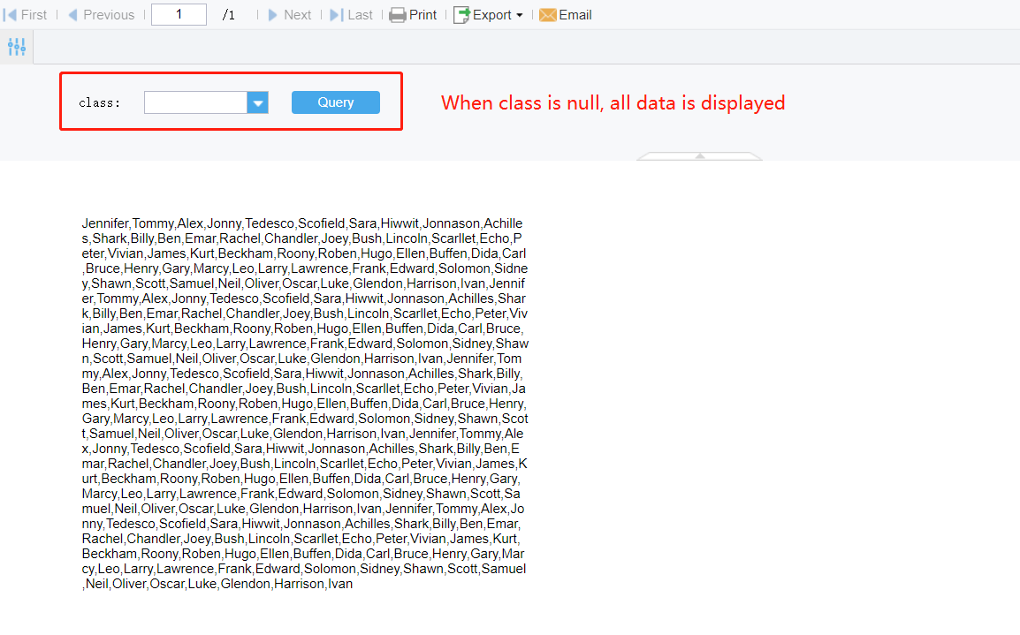
Task: Jump to the Last page icon
Action: pyautogui.click(x=335, y=14)
